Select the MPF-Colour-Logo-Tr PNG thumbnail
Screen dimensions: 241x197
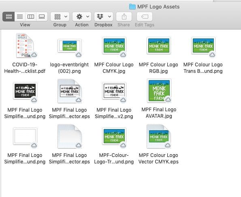[x=114, y=136]
